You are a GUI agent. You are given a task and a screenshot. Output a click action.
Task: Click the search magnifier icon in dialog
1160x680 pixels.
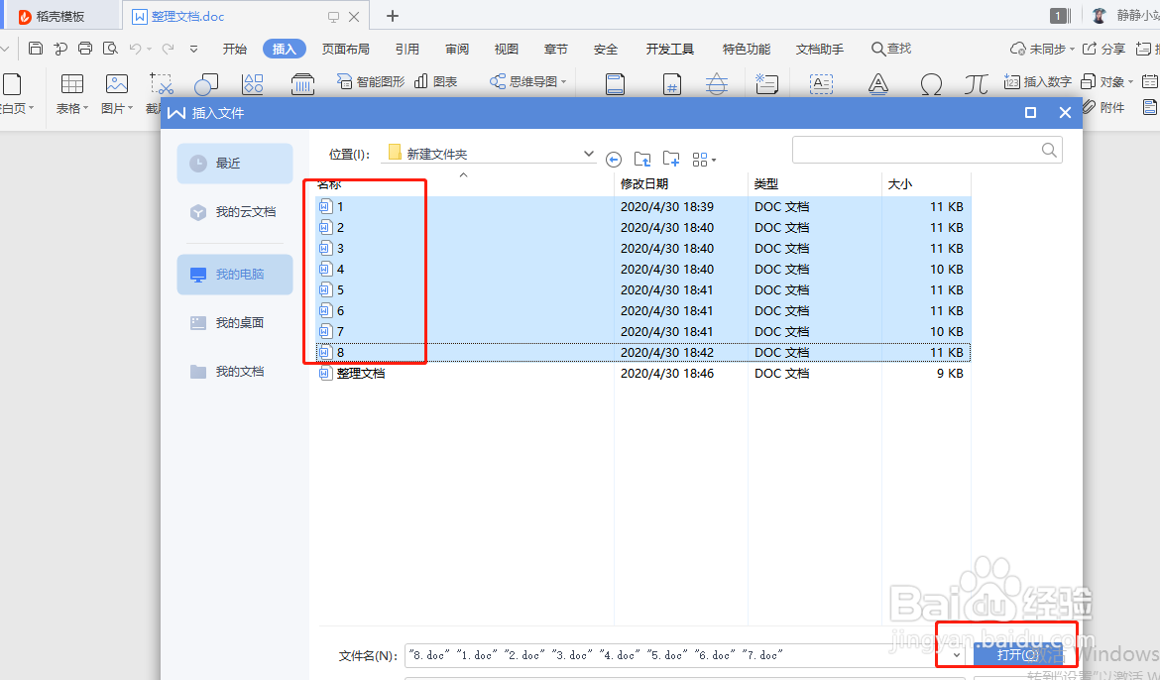(1049, 151)
